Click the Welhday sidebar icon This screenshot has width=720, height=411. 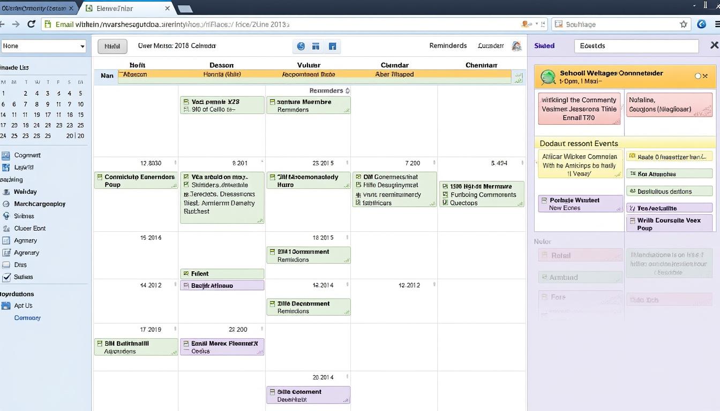tap(6, 192)
